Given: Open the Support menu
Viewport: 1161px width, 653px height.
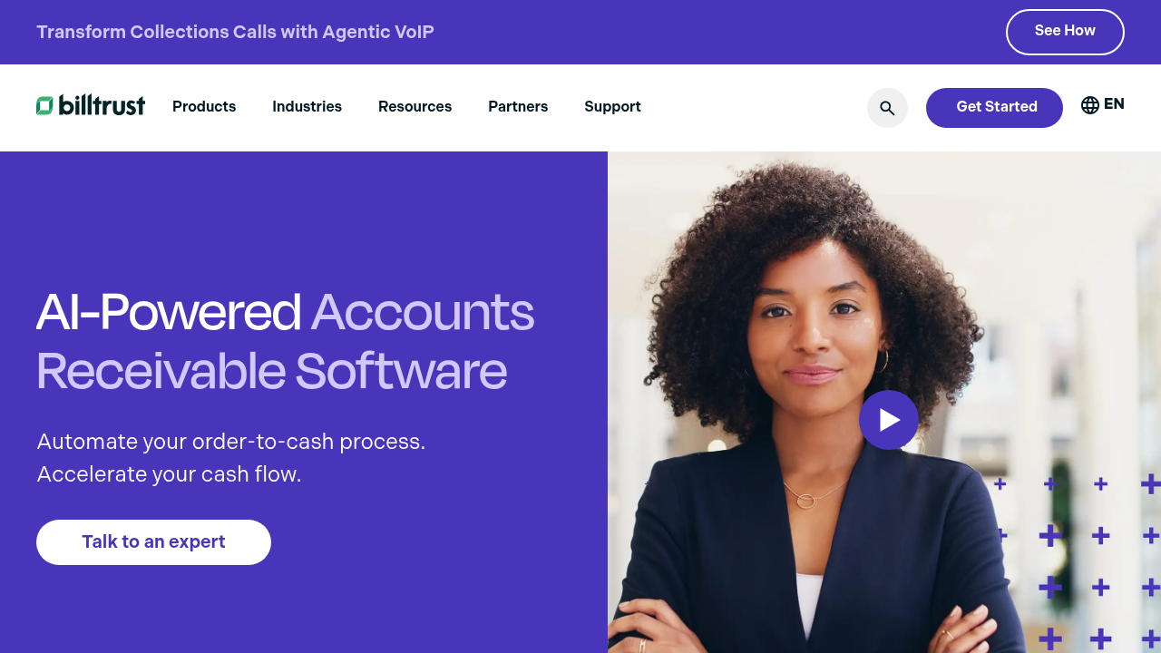Looking at the screenshot, I should click(x=612, y=107).
